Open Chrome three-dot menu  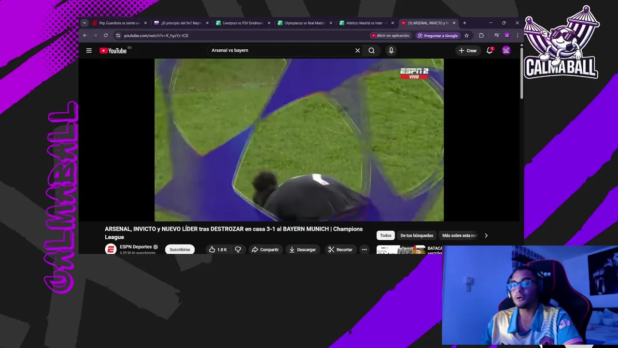pos(517,35)
